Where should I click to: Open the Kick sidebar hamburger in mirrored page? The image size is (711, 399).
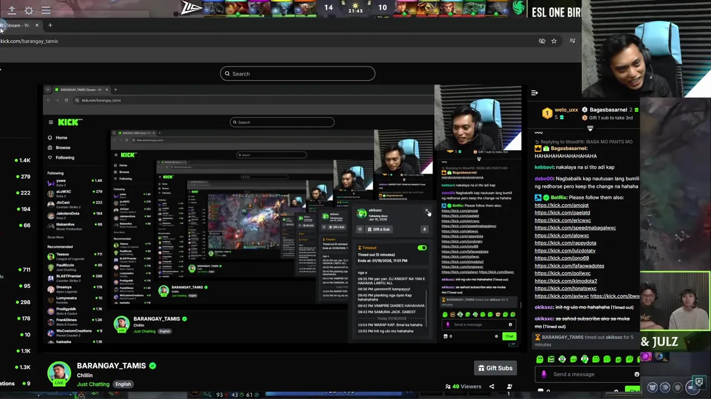[x=51, y=122]
